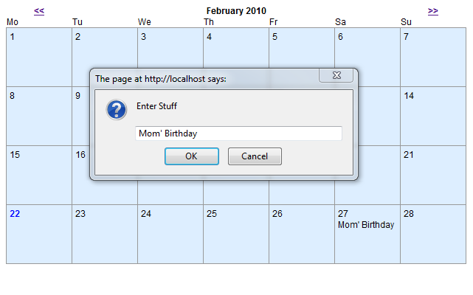The width and height of the screenshot is (473, 295).
Task: Click the blue question mark dialog icon
Action: tap(116, 110)
